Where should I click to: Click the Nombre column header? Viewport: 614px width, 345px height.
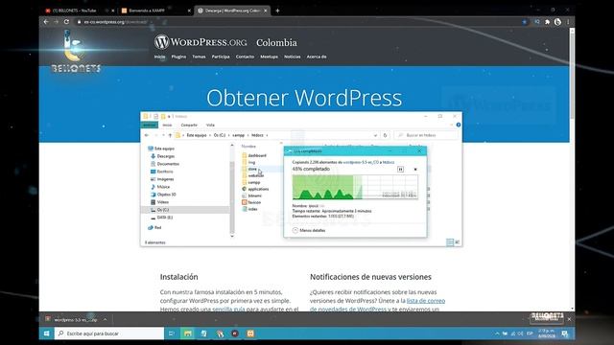tap(248, 146)
